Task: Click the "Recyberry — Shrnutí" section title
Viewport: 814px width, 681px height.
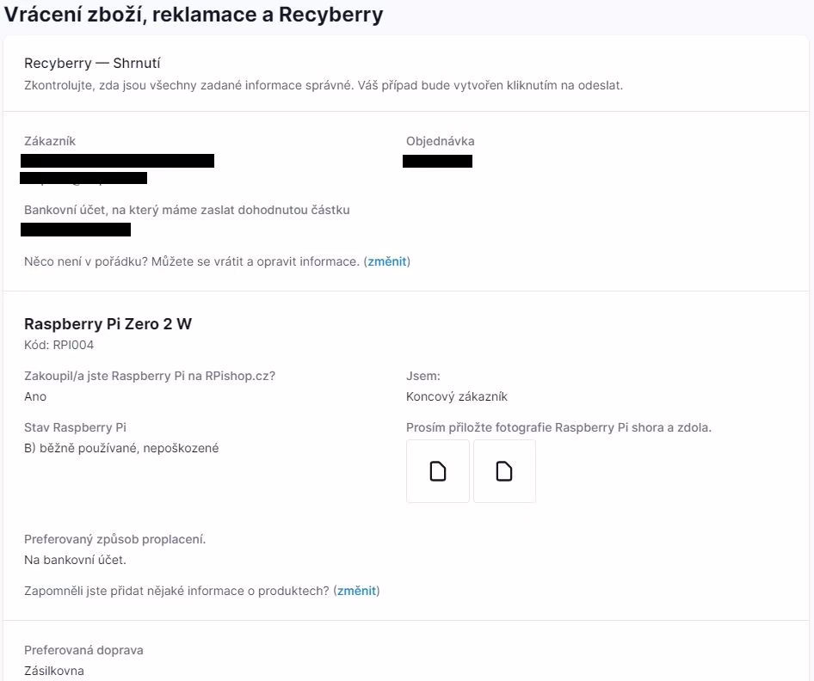Action: point(92,63)
